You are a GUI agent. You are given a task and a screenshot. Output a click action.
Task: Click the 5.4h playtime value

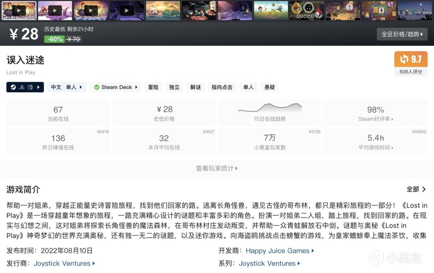coord(376,138)
